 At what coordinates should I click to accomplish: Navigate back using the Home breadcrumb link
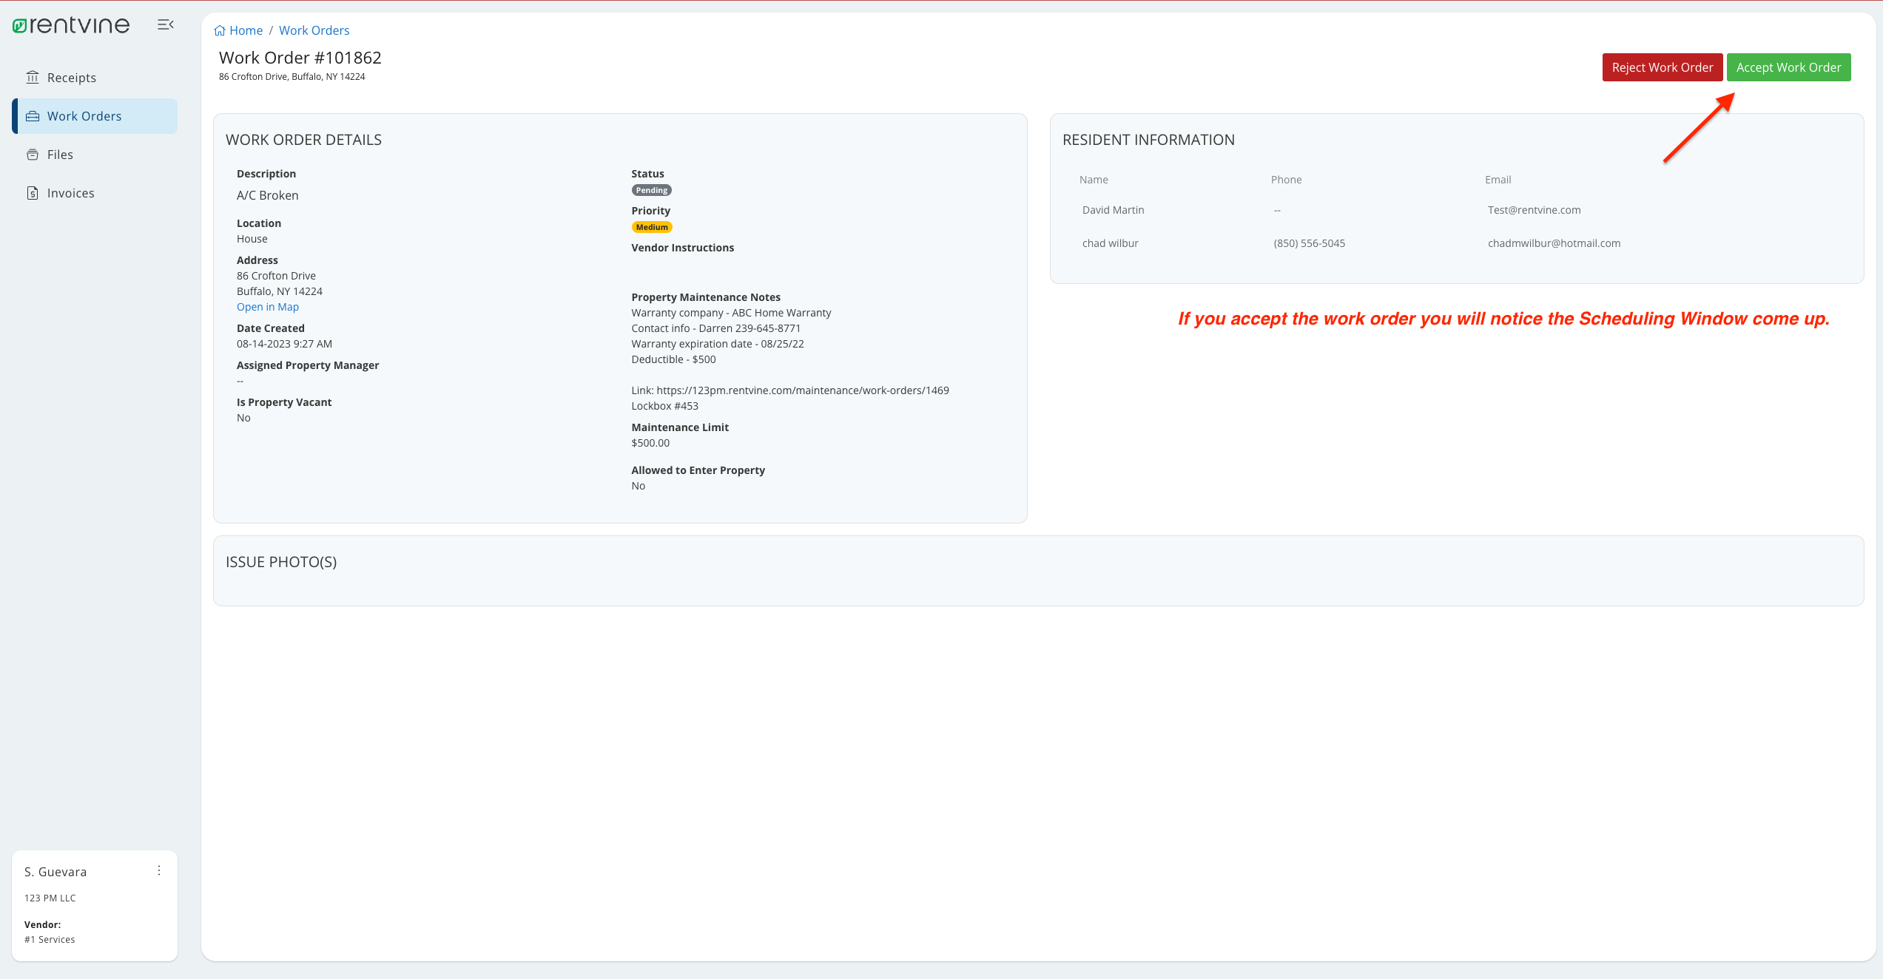click(245, 30)
